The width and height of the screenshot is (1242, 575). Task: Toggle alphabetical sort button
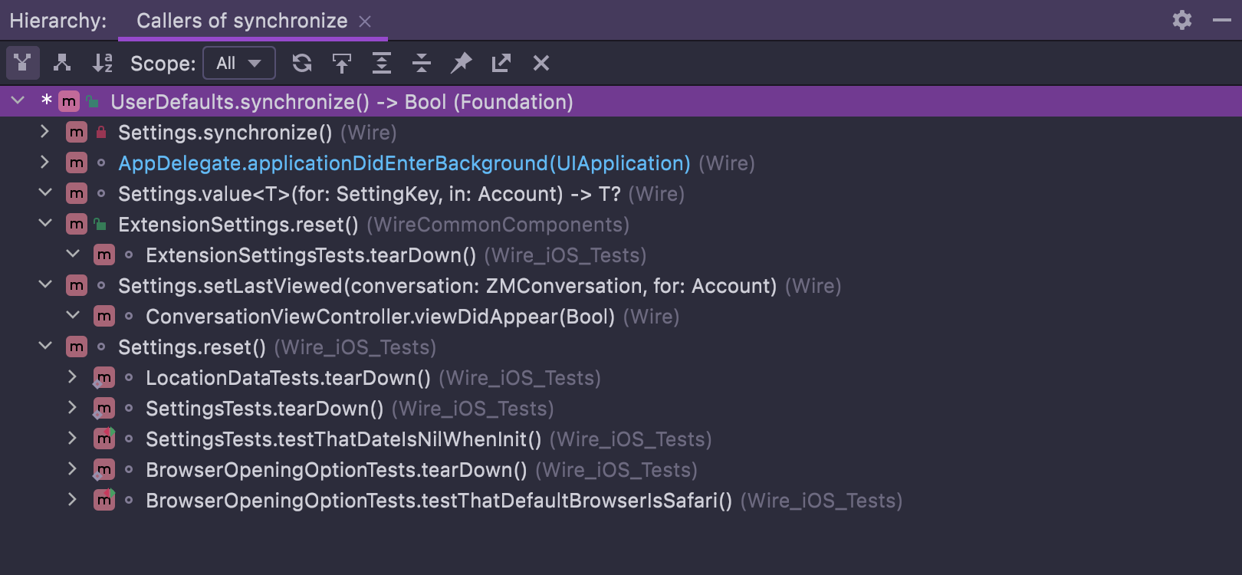pyautogui.click(x=102, y=63)
